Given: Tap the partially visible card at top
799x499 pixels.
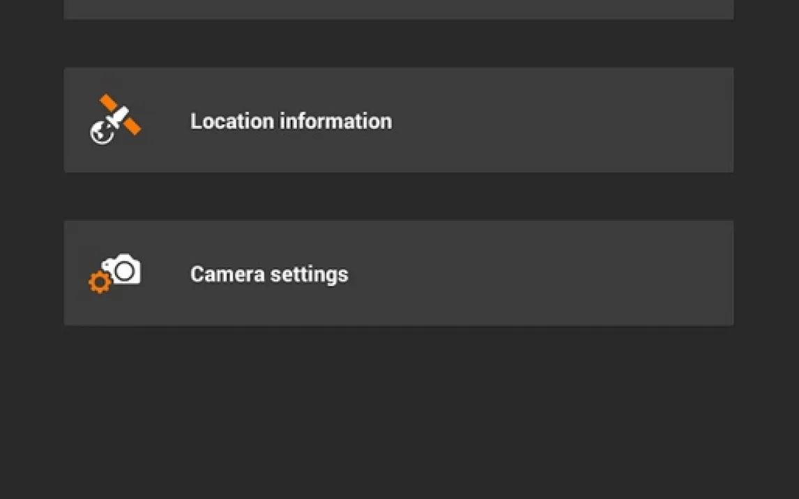Looking at the screenshot, I should (398, 8).
